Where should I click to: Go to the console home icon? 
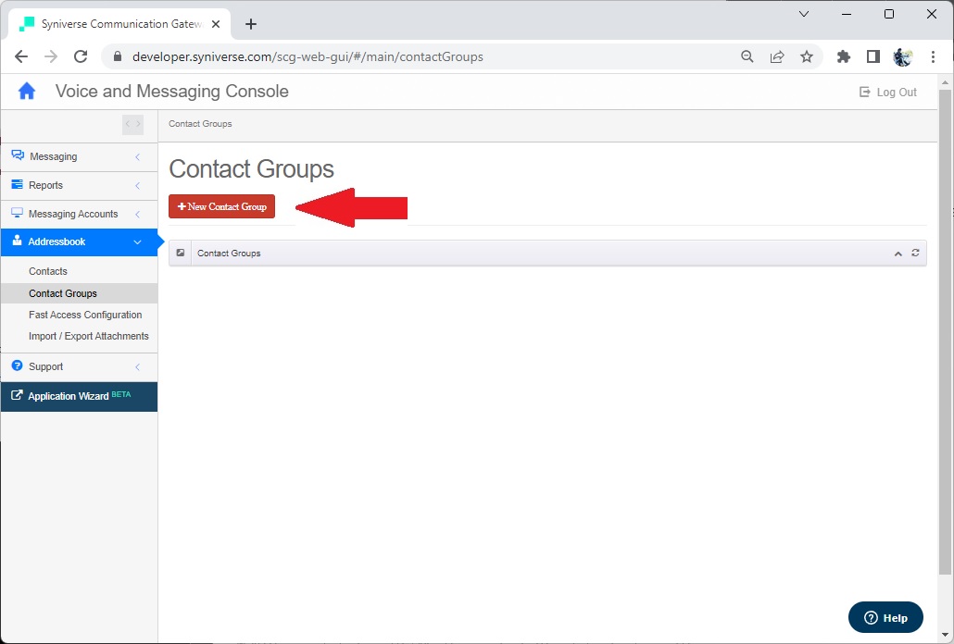[x=27, y=92]
